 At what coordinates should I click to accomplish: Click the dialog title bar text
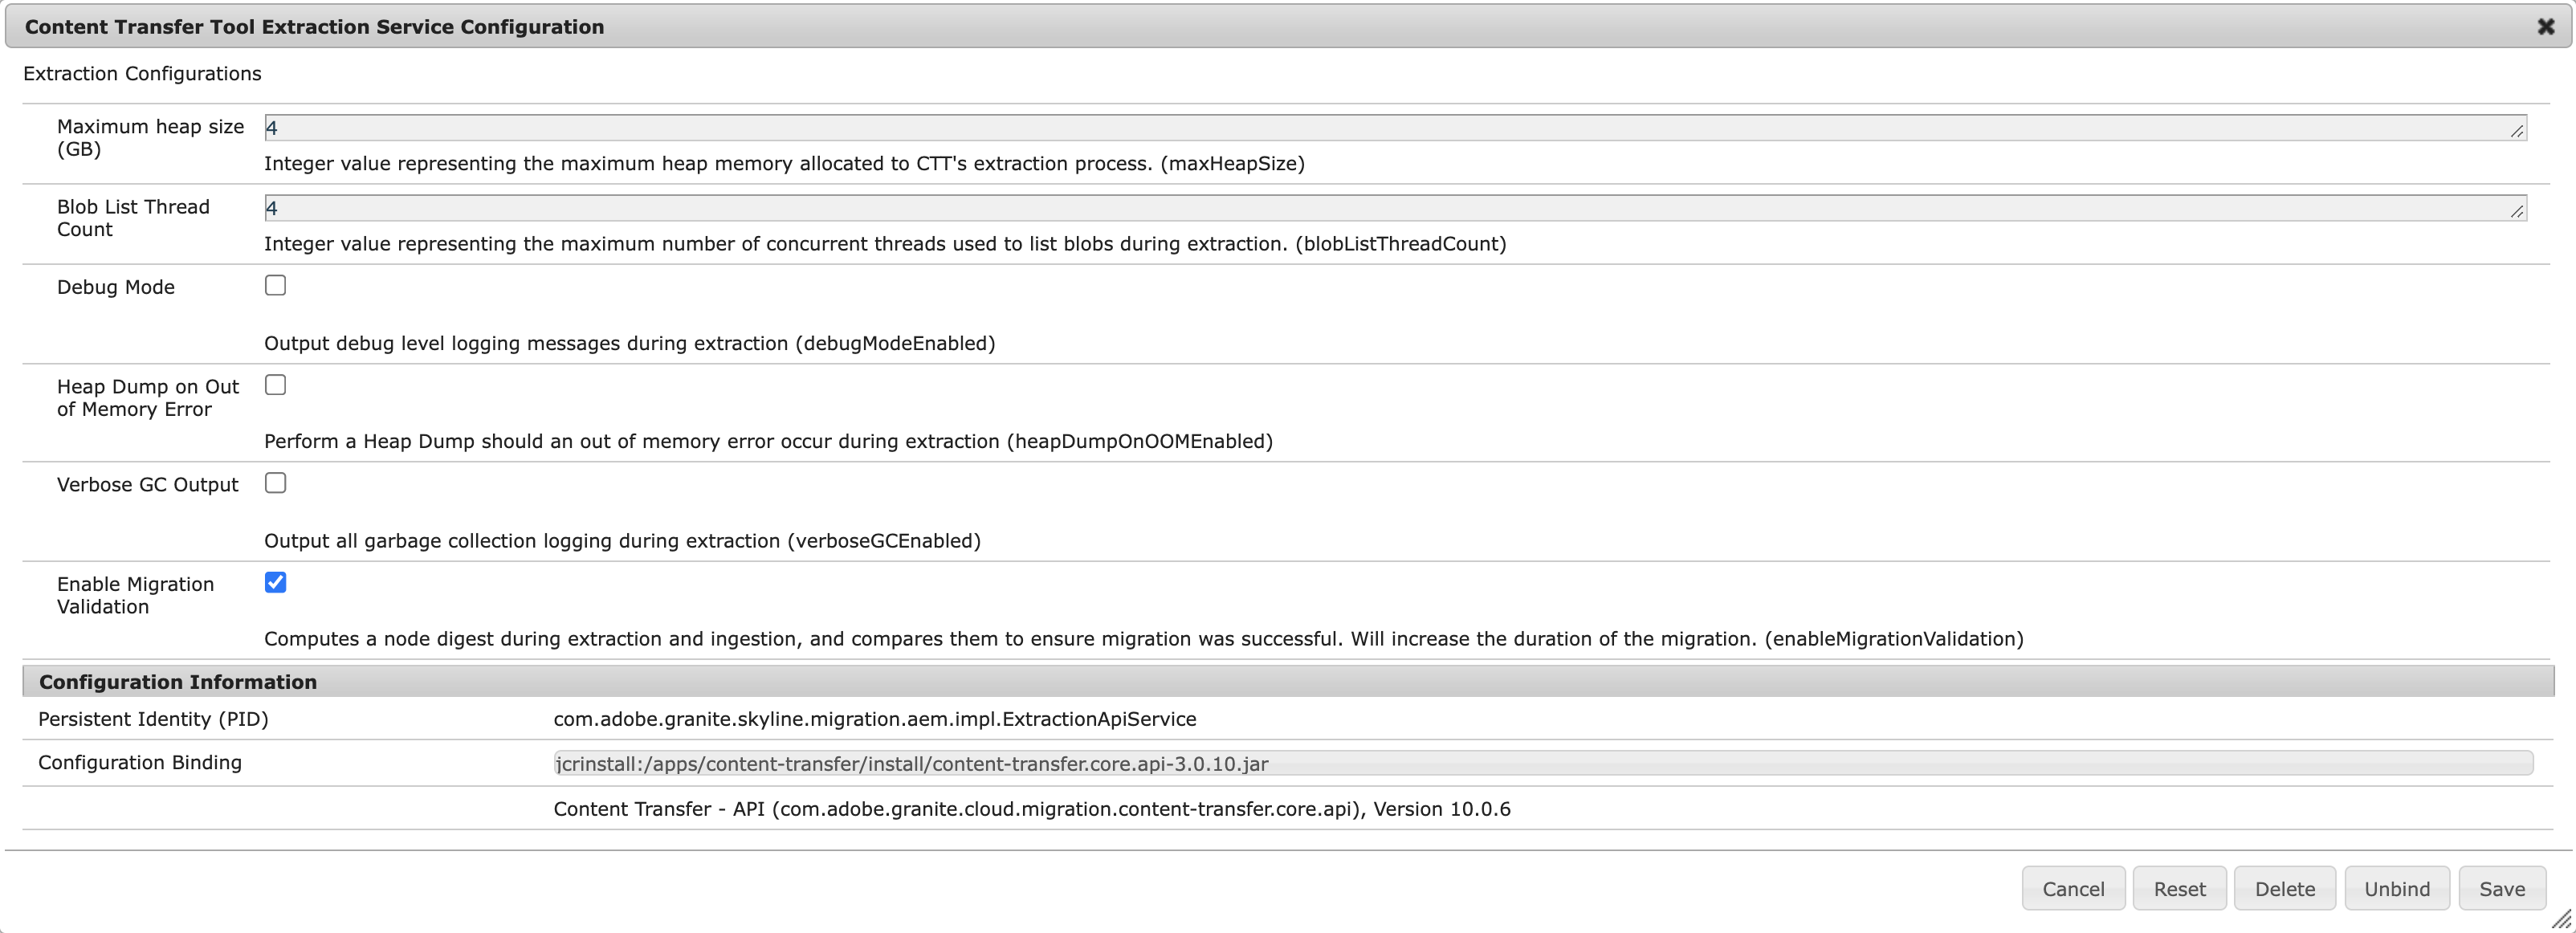pos(314,27)
